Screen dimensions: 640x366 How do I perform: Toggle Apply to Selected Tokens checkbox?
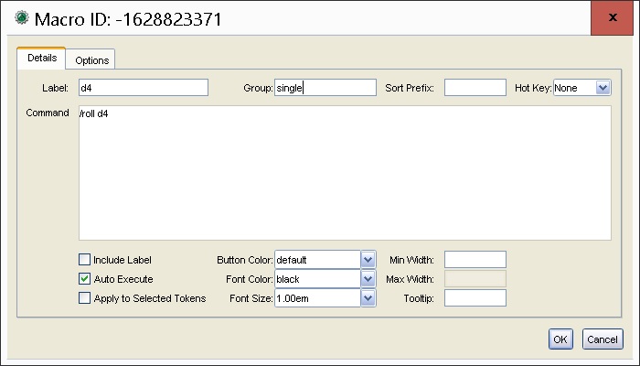click(85, 298)
